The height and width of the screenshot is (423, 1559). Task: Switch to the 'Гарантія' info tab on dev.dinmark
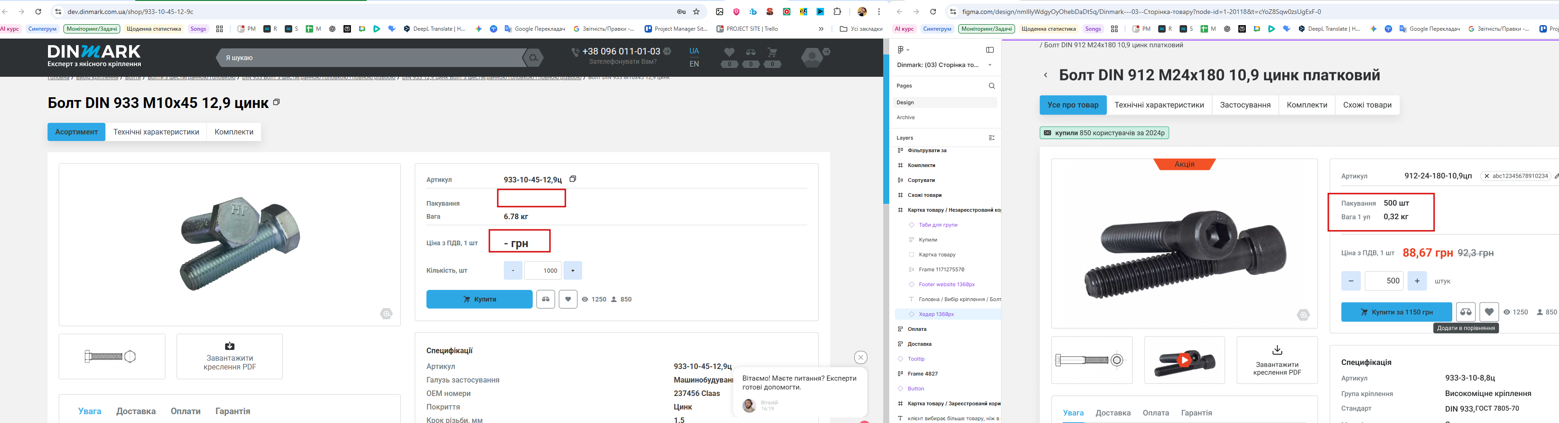(233, 411)
